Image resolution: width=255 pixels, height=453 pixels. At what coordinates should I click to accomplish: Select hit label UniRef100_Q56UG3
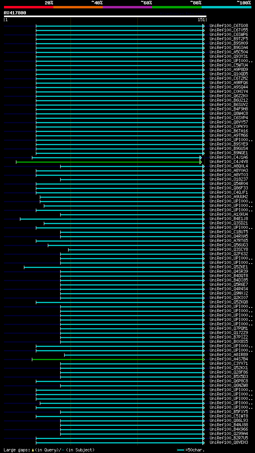pyautogui.click(x=229, y=245)
